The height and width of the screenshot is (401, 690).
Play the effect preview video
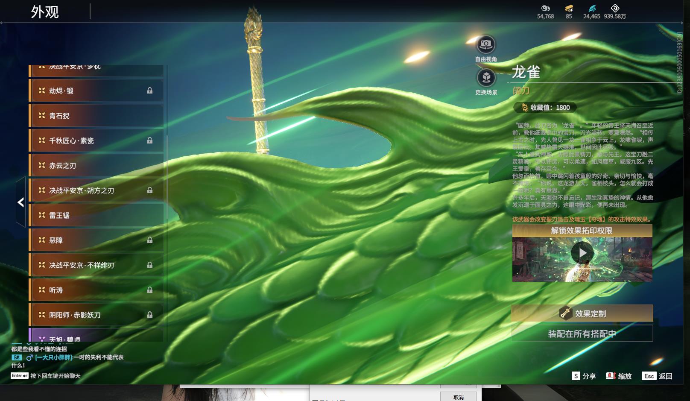point(582,253)
